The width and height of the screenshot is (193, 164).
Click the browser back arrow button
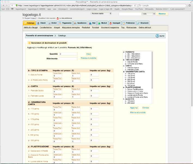coord(3,5)
